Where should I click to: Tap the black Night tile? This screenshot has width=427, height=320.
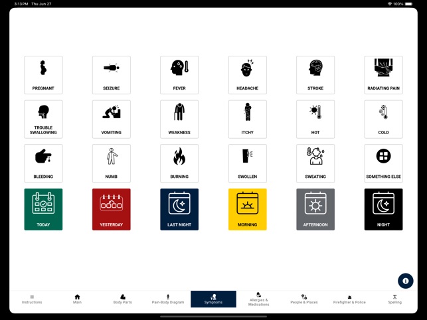[383, 209]
